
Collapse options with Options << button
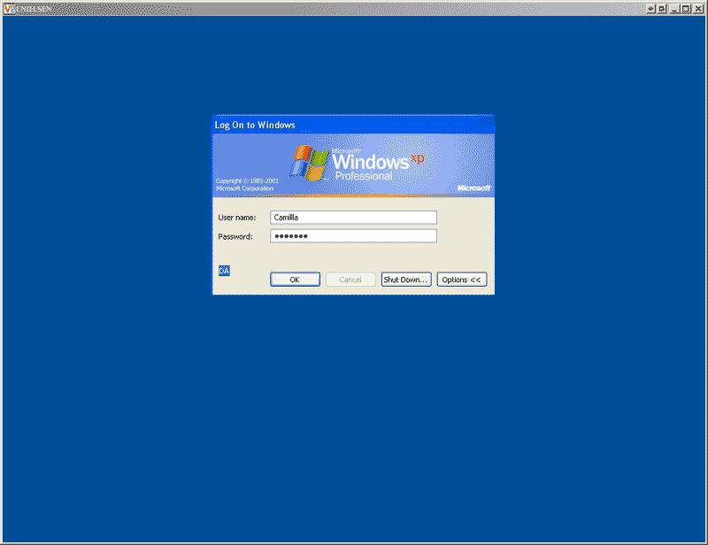(461, 280)
